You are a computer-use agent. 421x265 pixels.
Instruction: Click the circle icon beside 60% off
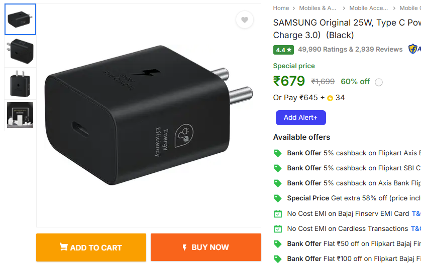379,82
